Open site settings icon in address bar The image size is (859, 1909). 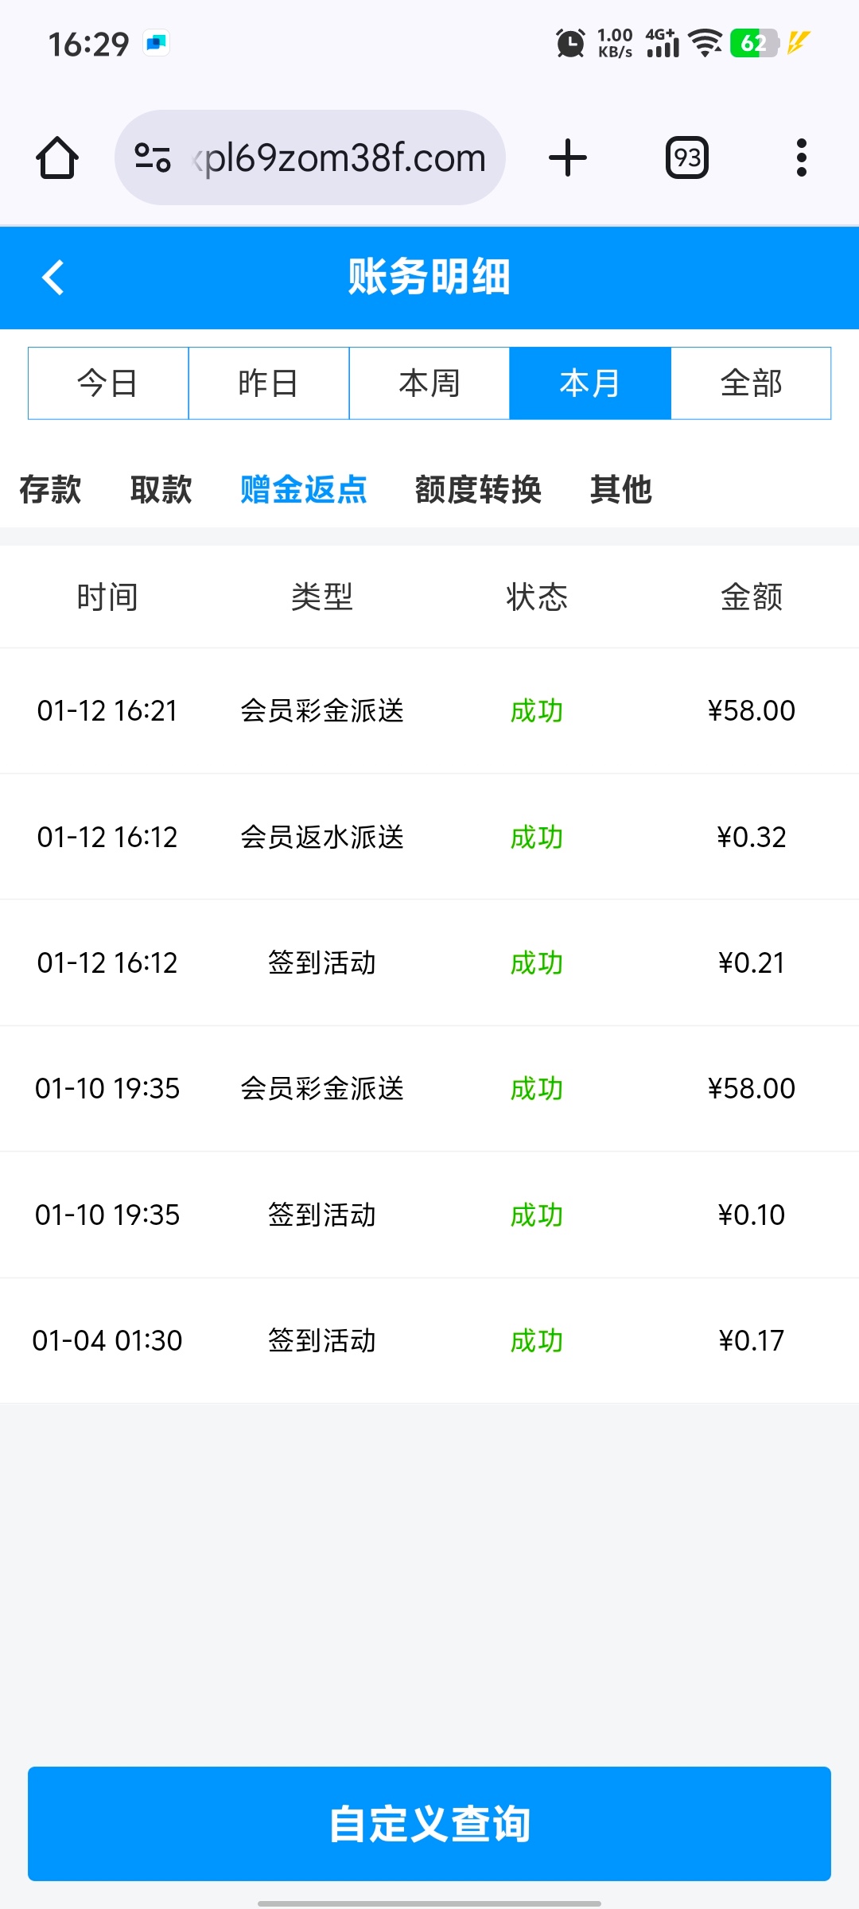point(152,157)
